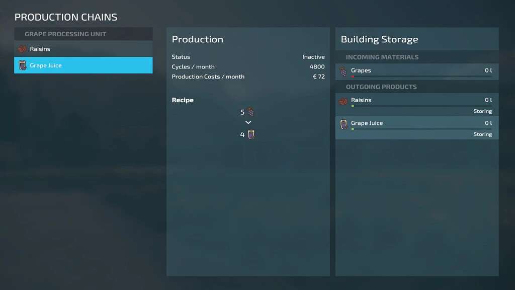Click the Raisins icon in production chains list
The width and height of the screenshot is (515, 290).
(22, 49)
